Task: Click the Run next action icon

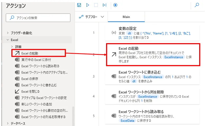Action: pos(104,5)
